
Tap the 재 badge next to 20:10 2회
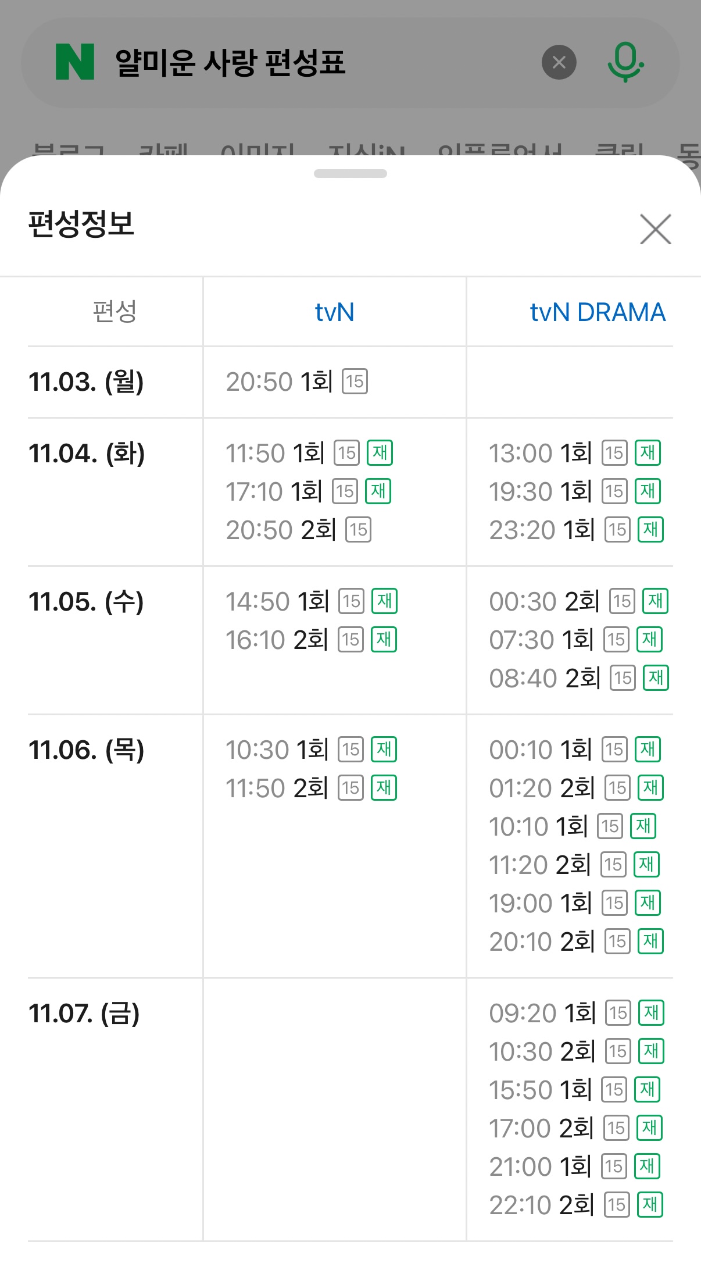pyautogui.click(x=650, y=941)
